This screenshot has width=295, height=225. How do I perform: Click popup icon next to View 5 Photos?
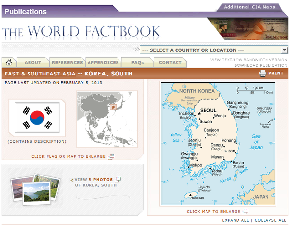tap(118, 179)
